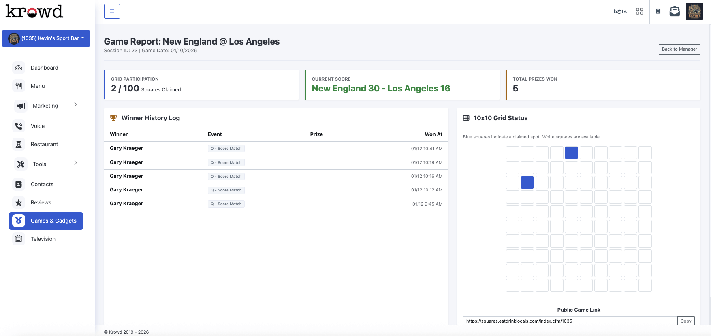Select the blue claimed square in top row
The image size is (711, 336).
tap(571, 153)
